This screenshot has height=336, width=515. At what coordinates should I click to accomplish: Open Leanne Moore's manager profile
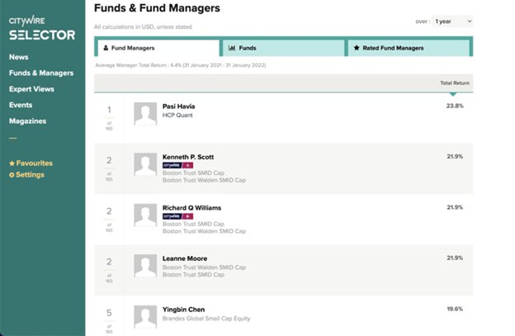(185, 258)
